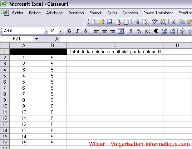
Task: Click the Select All corner button
Action: point(5,45)
